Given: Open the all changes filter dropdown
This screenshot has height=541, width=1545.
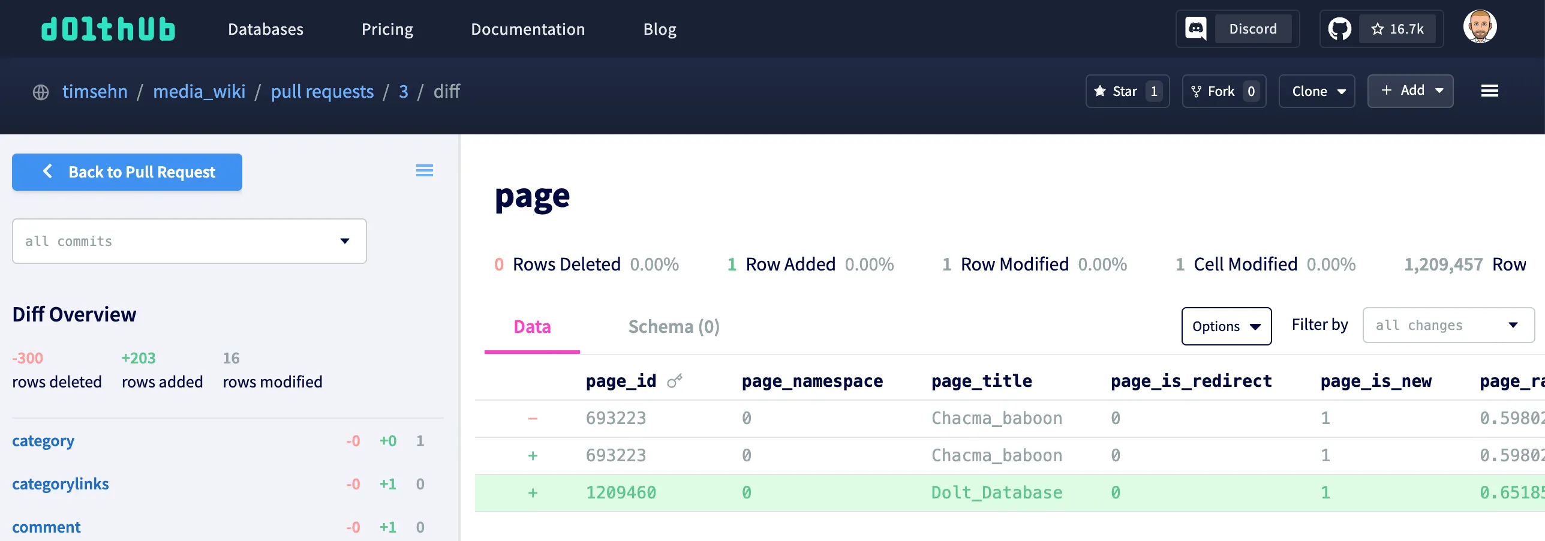Looking at the screenshot, I should 1448,325.
